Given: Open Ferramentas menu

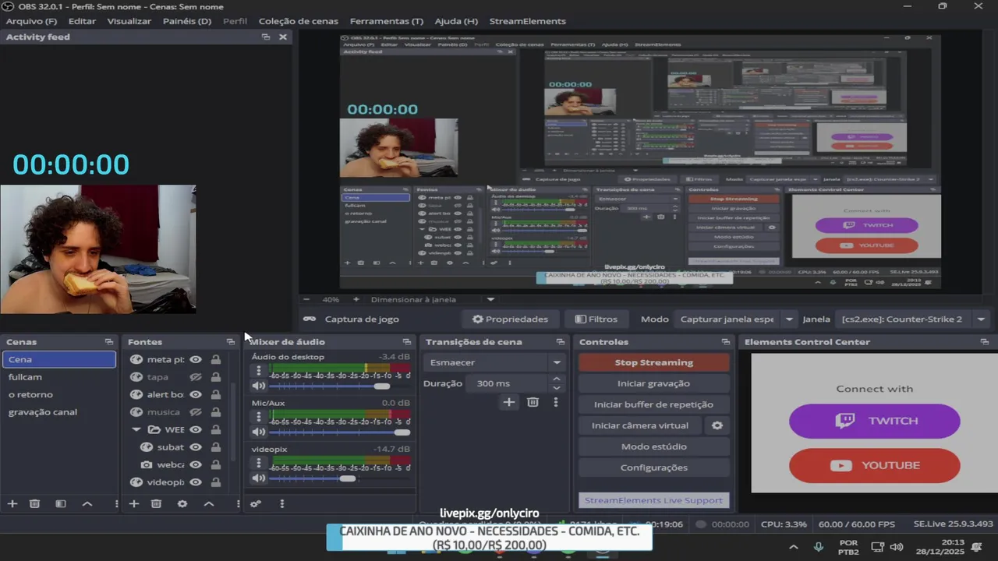Looking at the screenshot, I should point(387,21).
